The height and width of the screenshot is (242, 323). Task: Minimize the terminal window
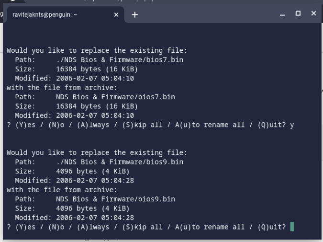click(282, 14)
